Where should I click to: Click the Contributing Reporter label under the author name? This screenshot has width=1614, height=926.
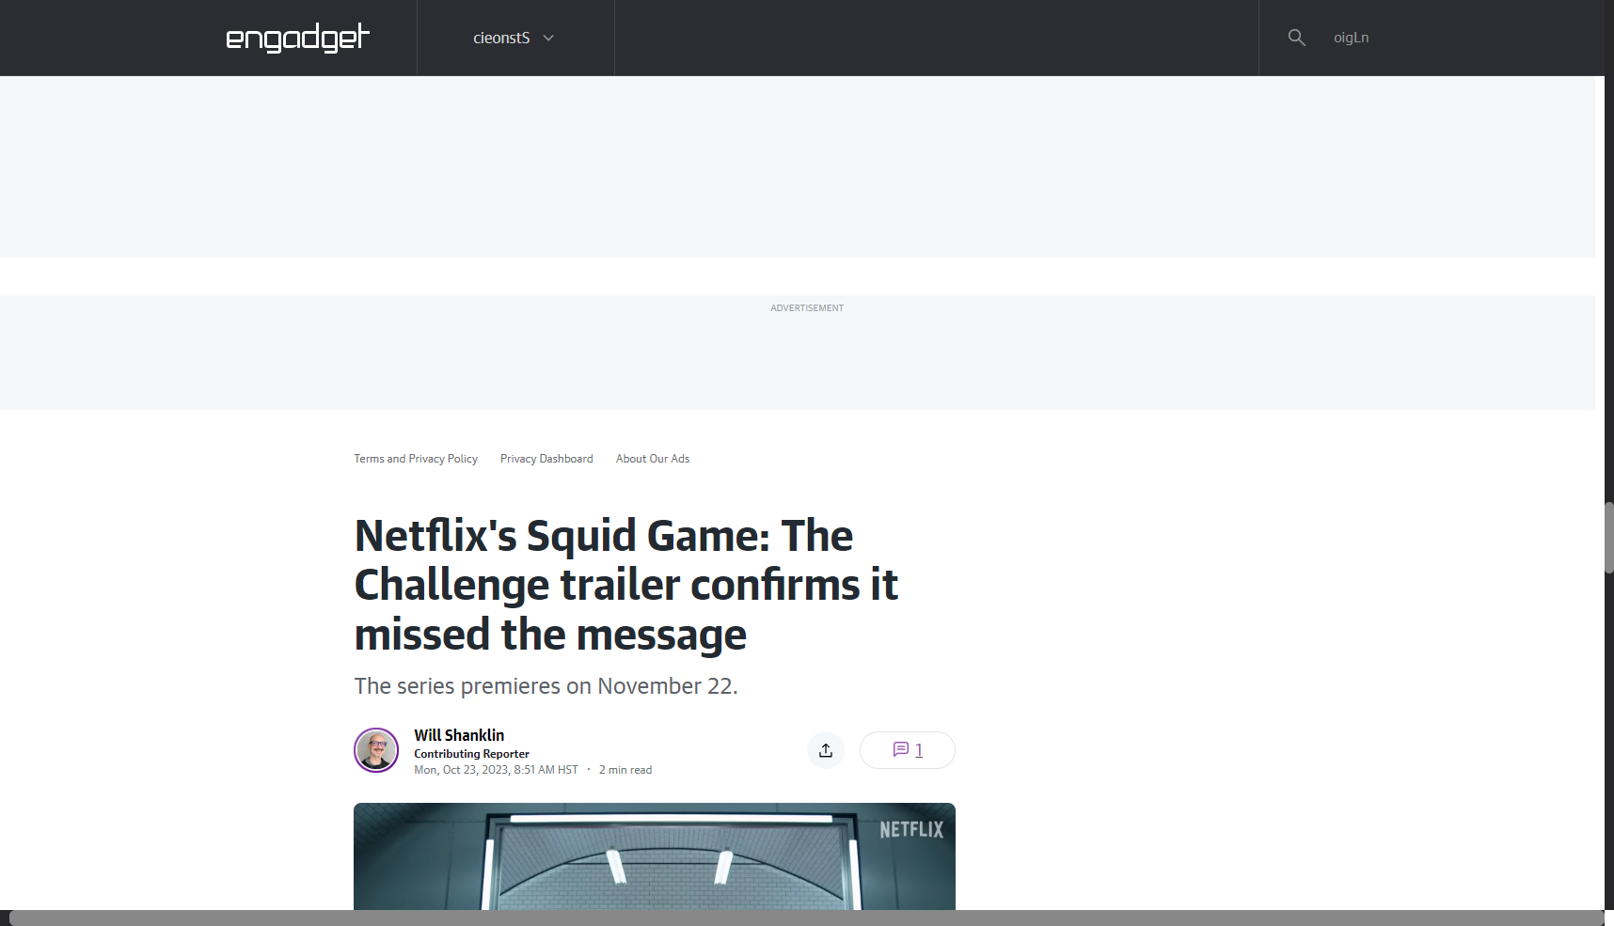[x=471, y=754]
